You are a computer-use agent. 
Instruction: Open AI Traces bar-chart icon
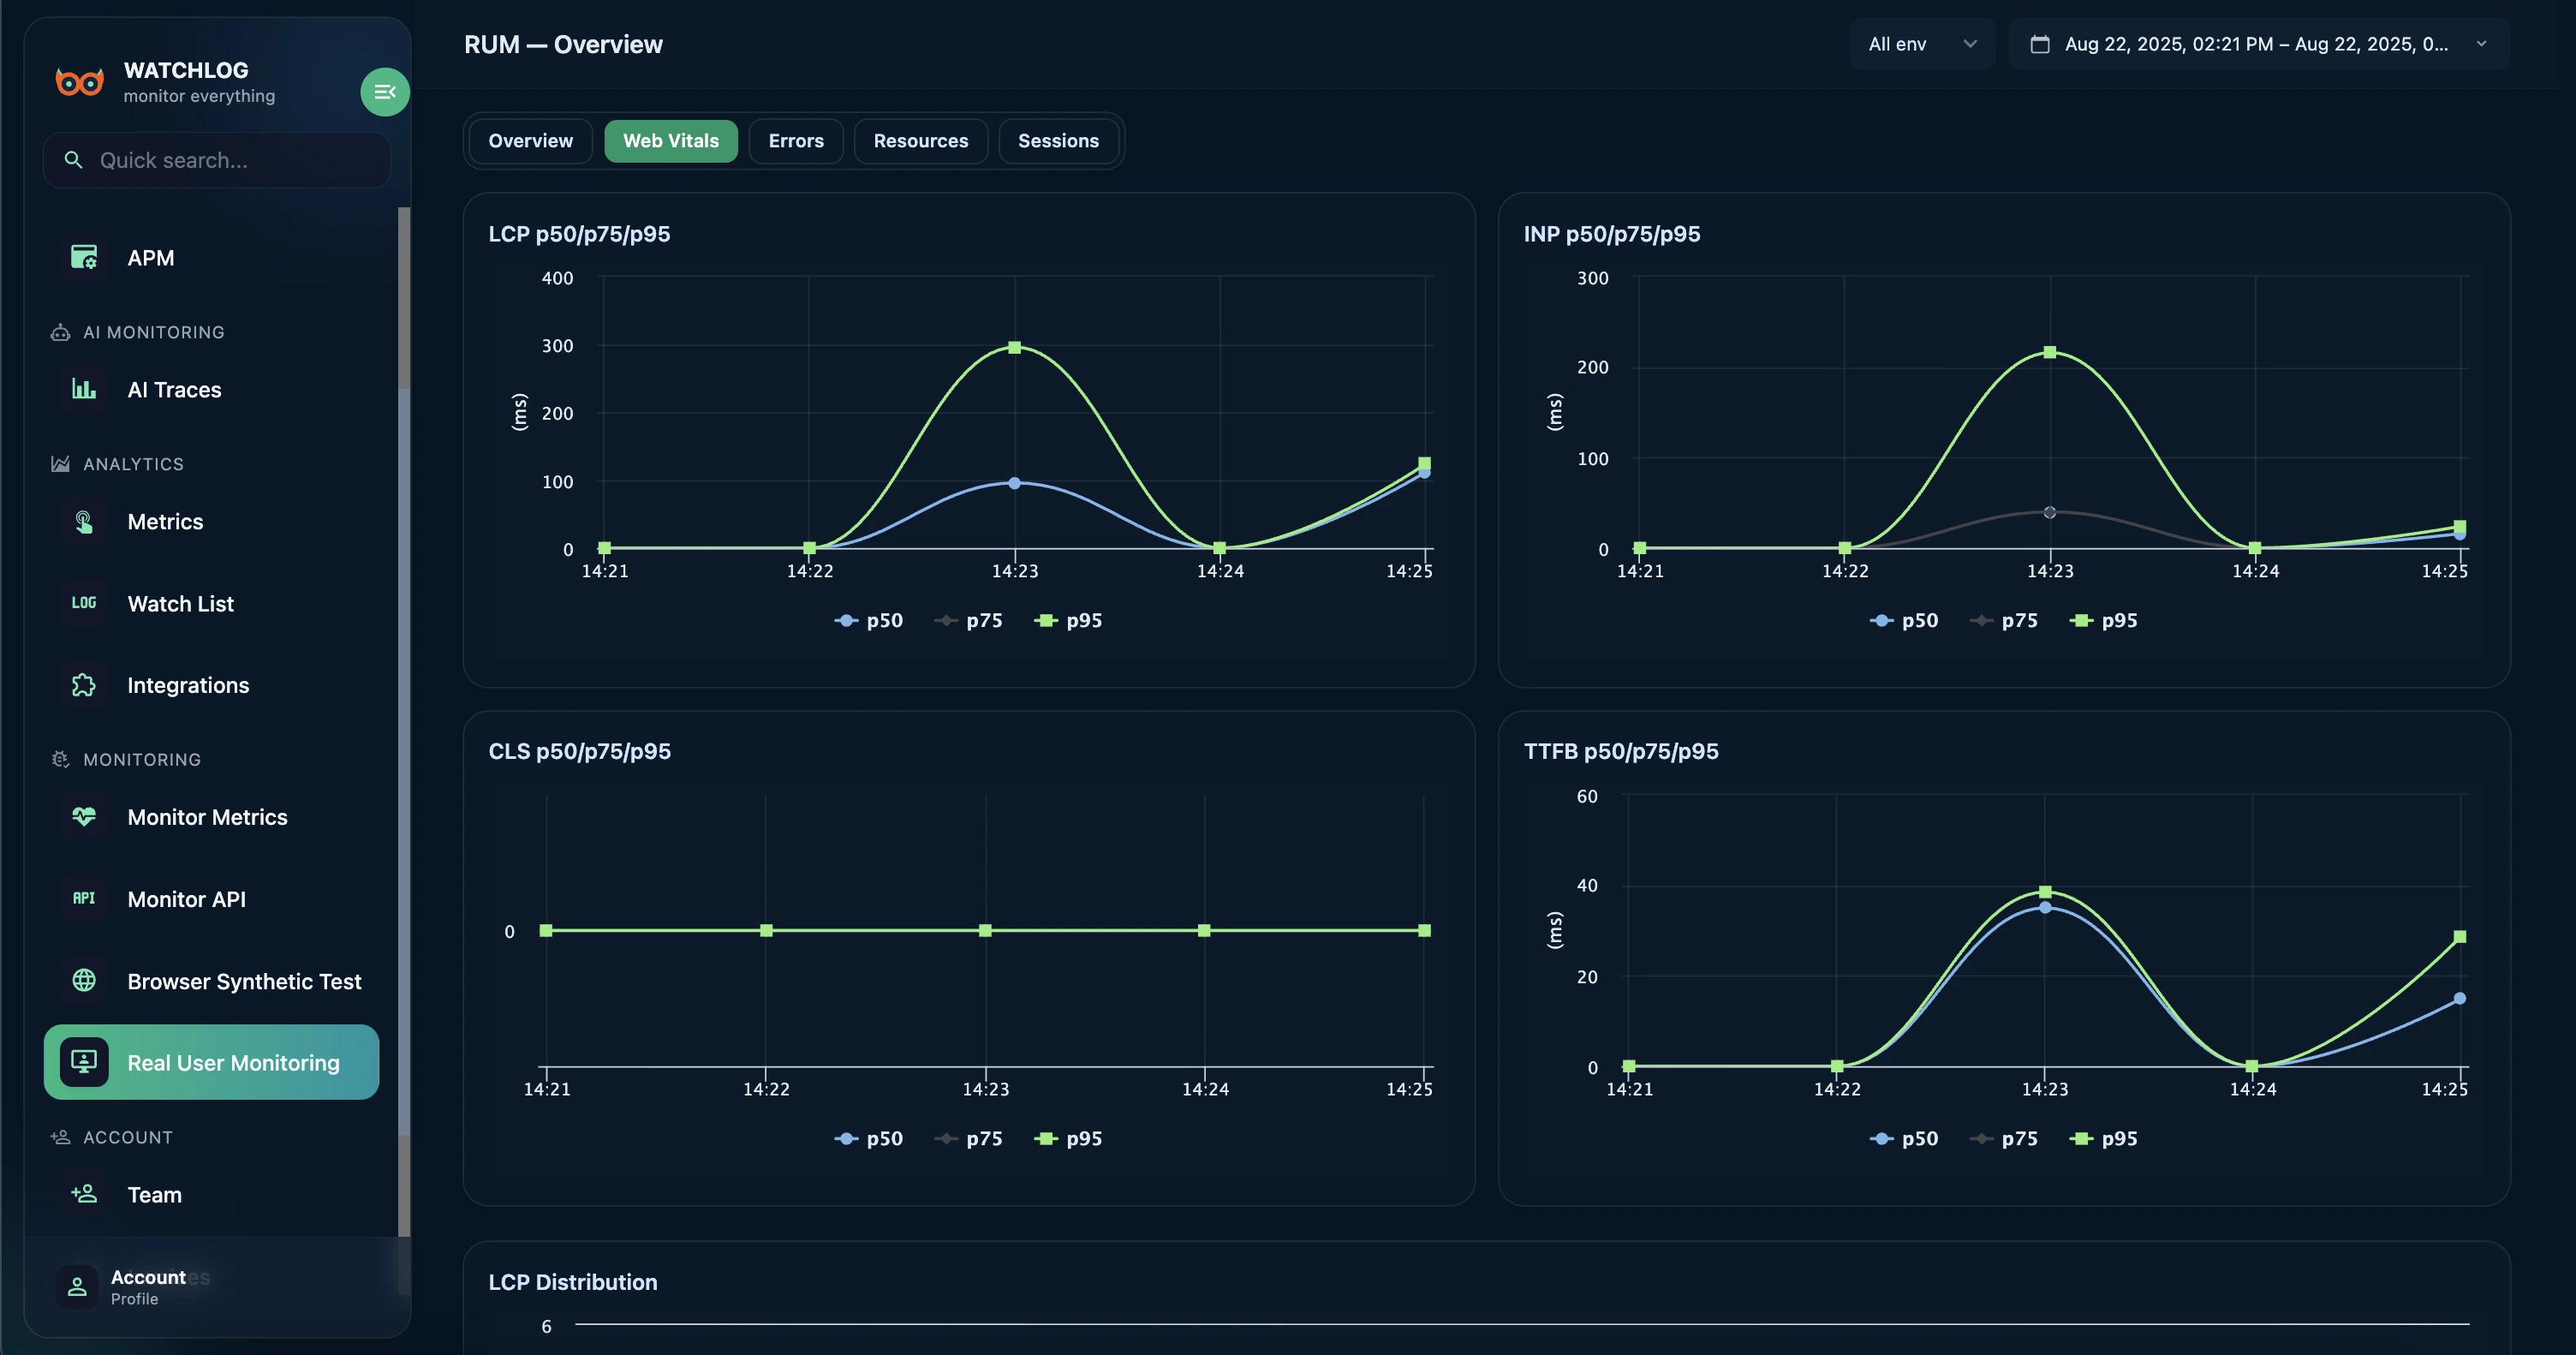pos(84,389)
